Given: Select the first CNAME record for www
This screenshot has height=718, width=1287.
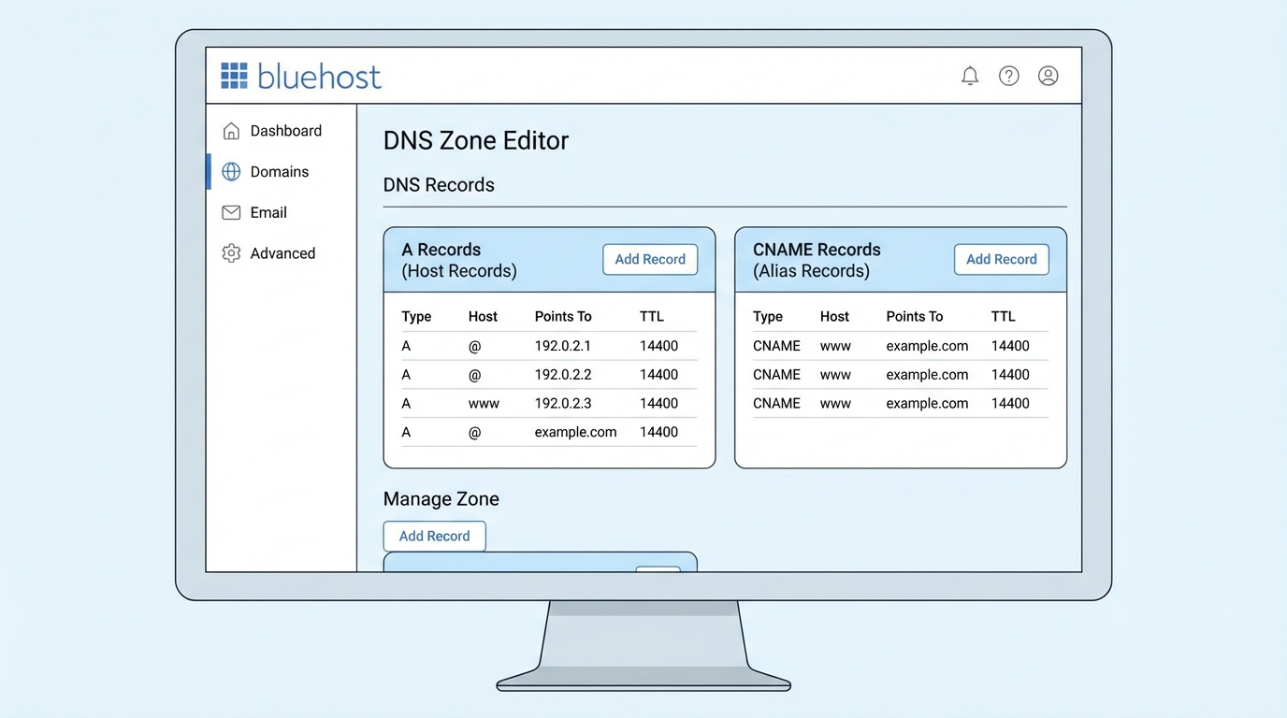Looking at the screenshot, I should pos(898,346).
